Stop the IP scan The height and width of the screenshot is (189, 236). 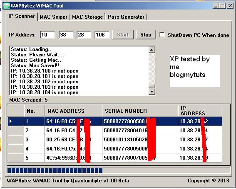(146, 35)
